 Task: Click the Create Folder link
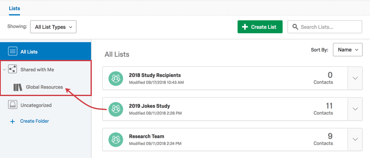[x=35, y=121]
